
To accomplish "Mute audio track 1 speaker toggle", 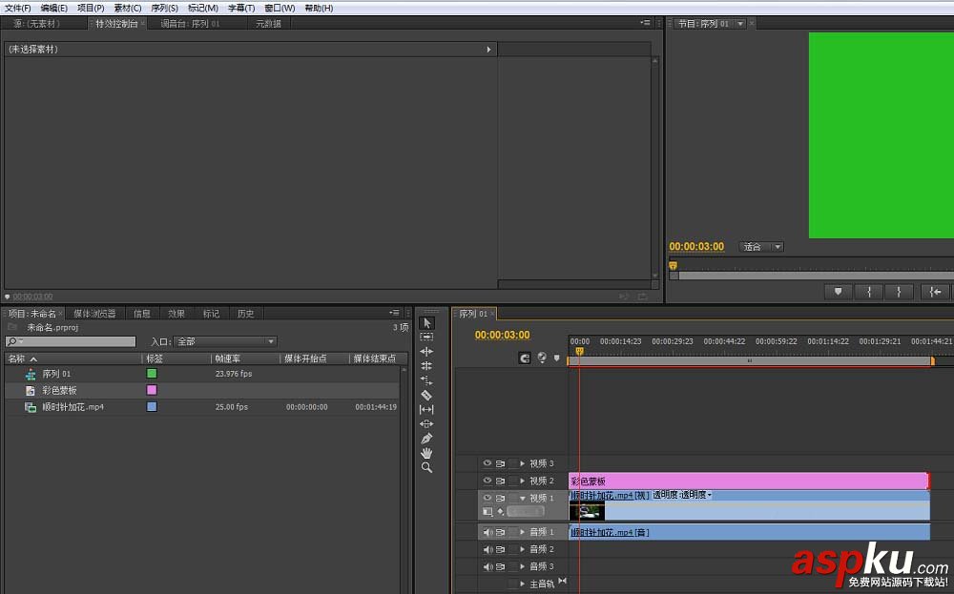I will pyautogui.click(x=487, y=532).
